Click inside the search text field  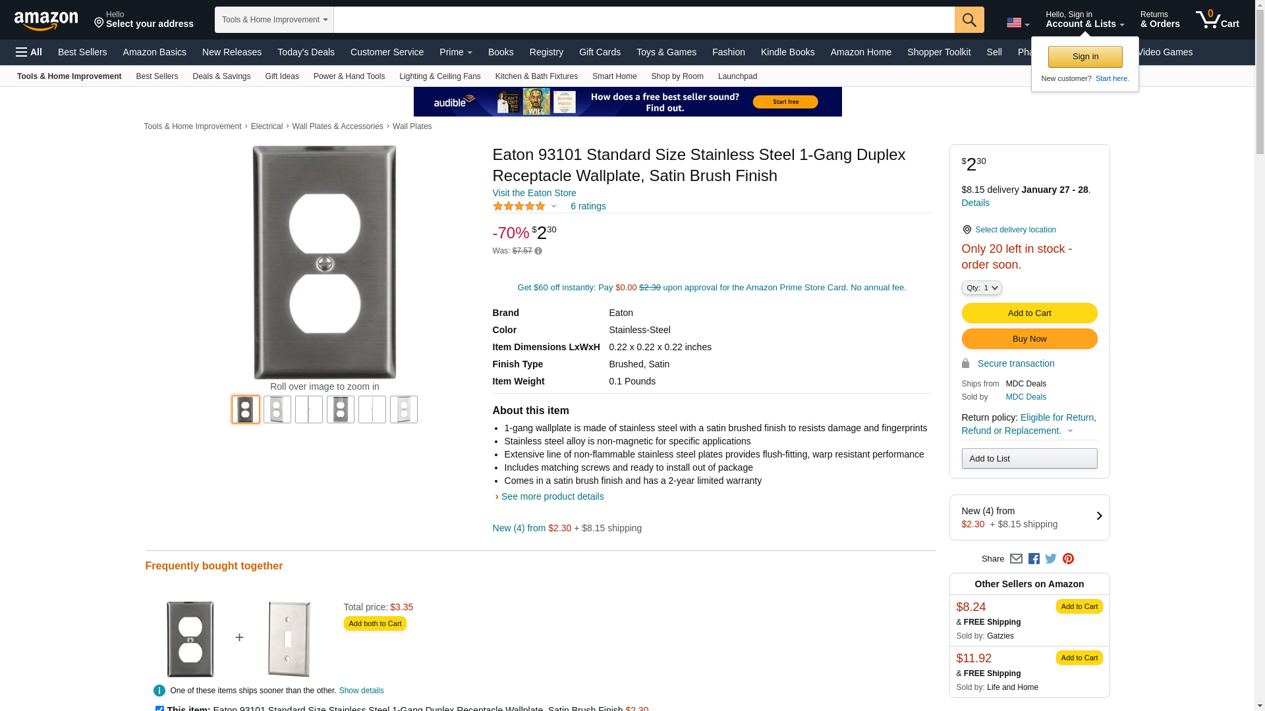tap(643, 20)
